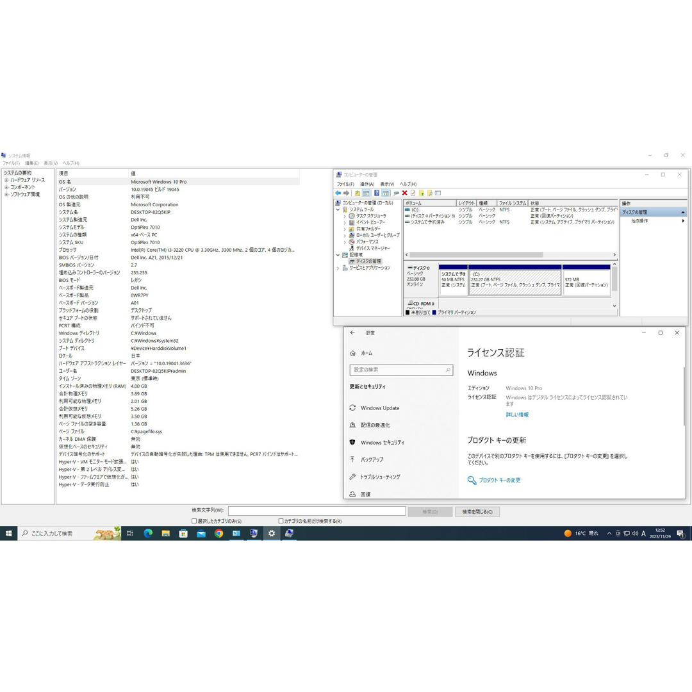The image size is (692, 692).
Task: Check カテゴリの名前だけ検索する checkbox
Action: 281,521
